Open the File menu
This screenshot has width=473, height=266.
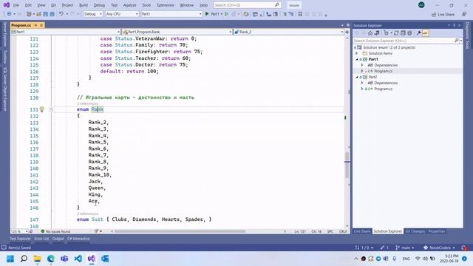16,5
